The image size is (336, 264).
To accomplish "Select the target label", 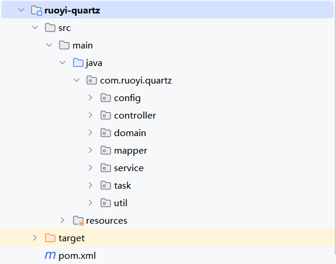I will click(x=71, y=238).
